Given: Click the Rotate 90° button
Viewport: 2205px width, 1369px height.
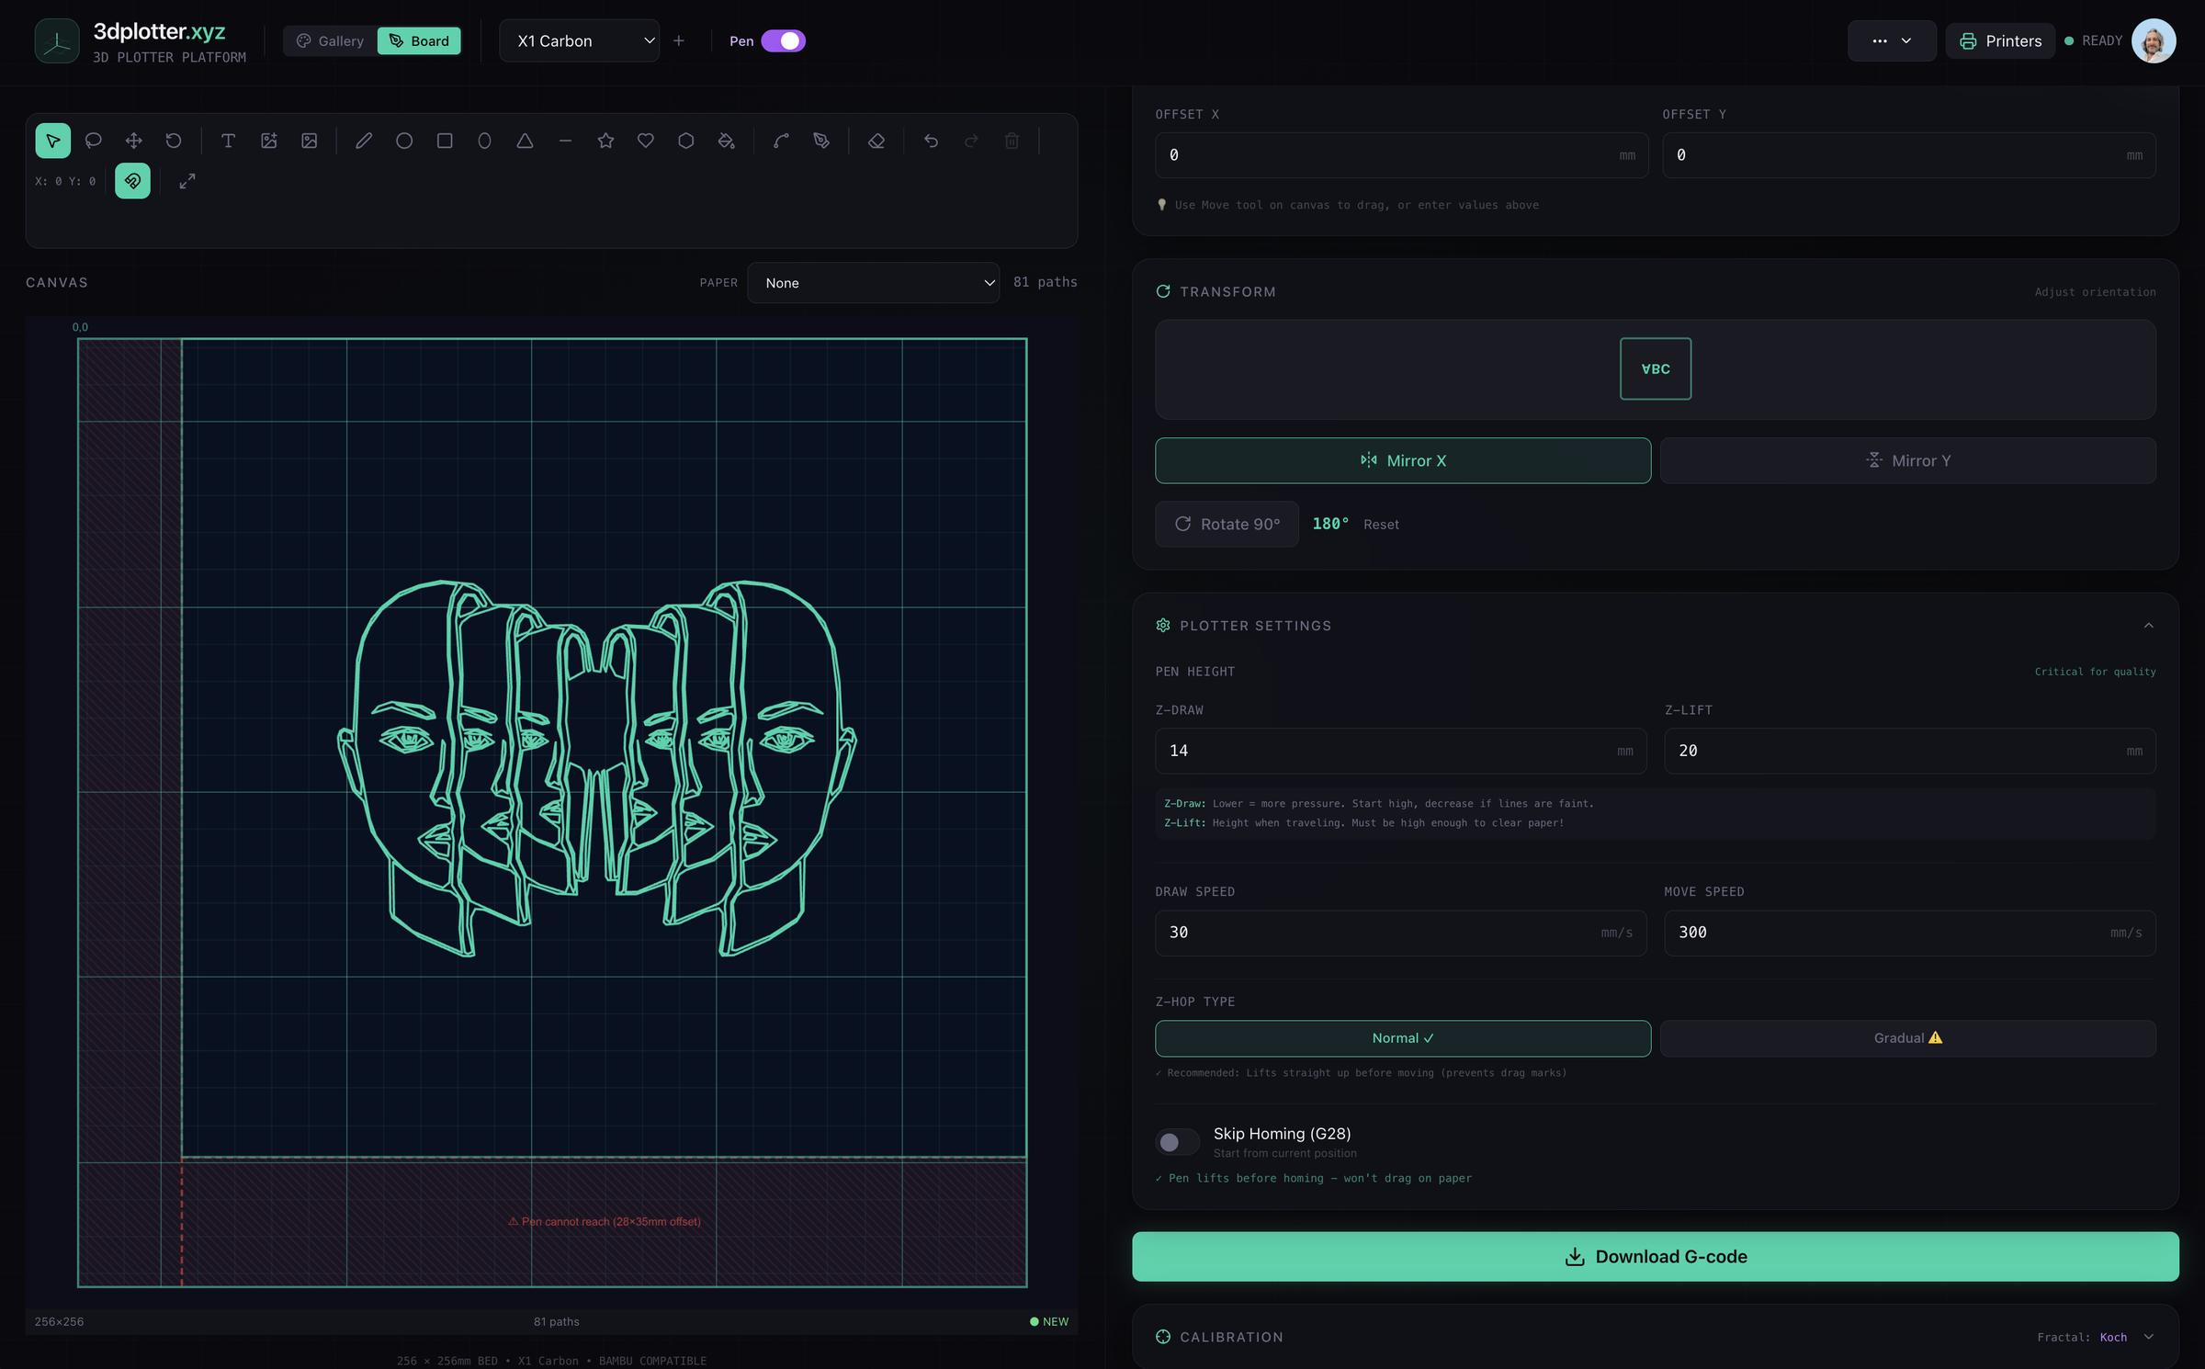Looking at the screenshot, I should pyautogui.click(x=1227, y=524).
